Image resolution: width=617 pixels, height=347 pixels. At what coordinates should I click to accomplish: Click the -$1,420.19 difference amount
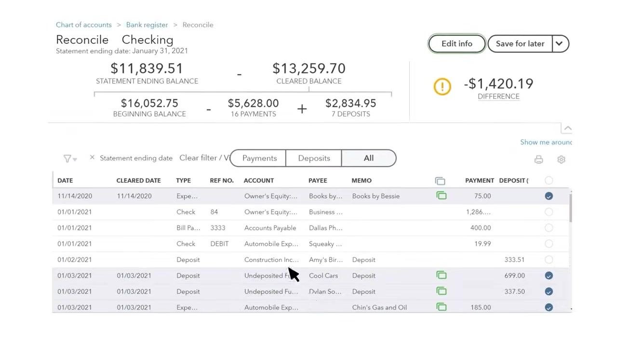point(498,84)
